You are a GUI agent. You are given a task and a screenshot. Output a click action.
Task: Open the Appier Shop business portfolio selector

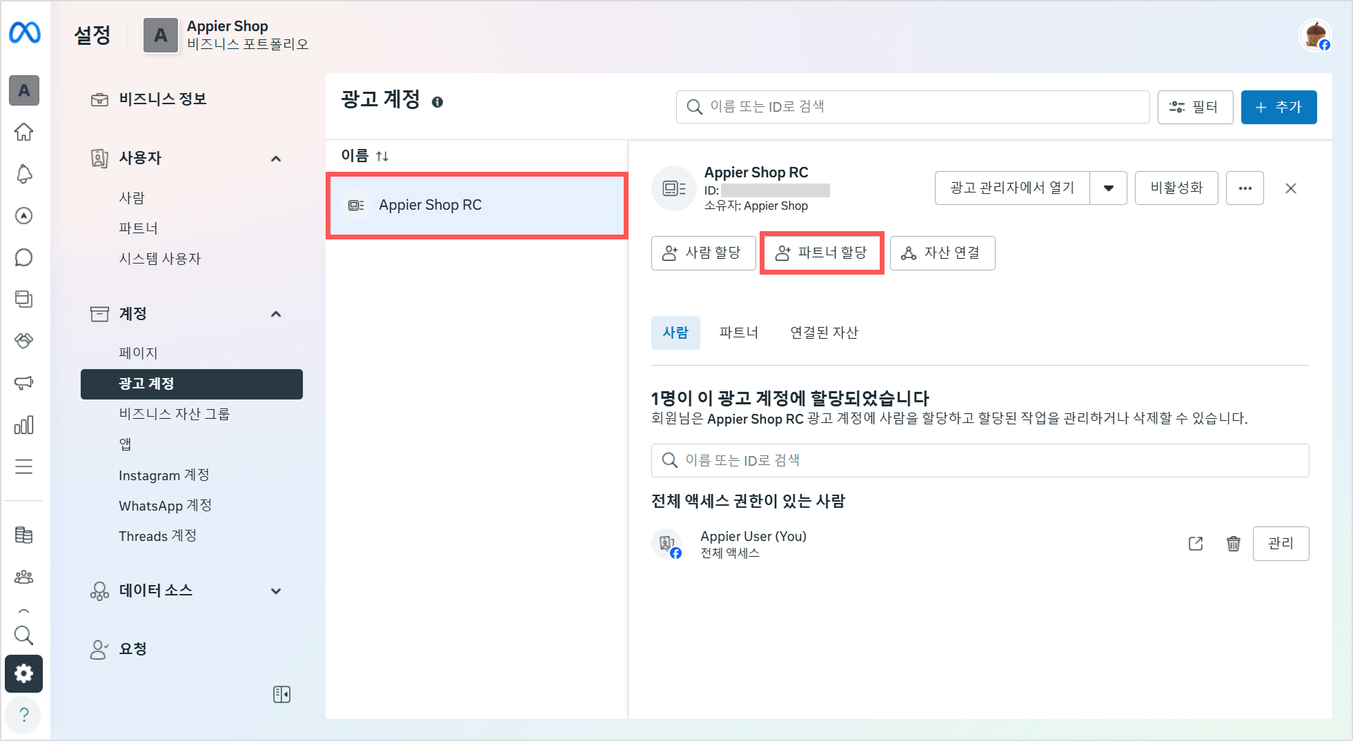click(x=226, y=34)
